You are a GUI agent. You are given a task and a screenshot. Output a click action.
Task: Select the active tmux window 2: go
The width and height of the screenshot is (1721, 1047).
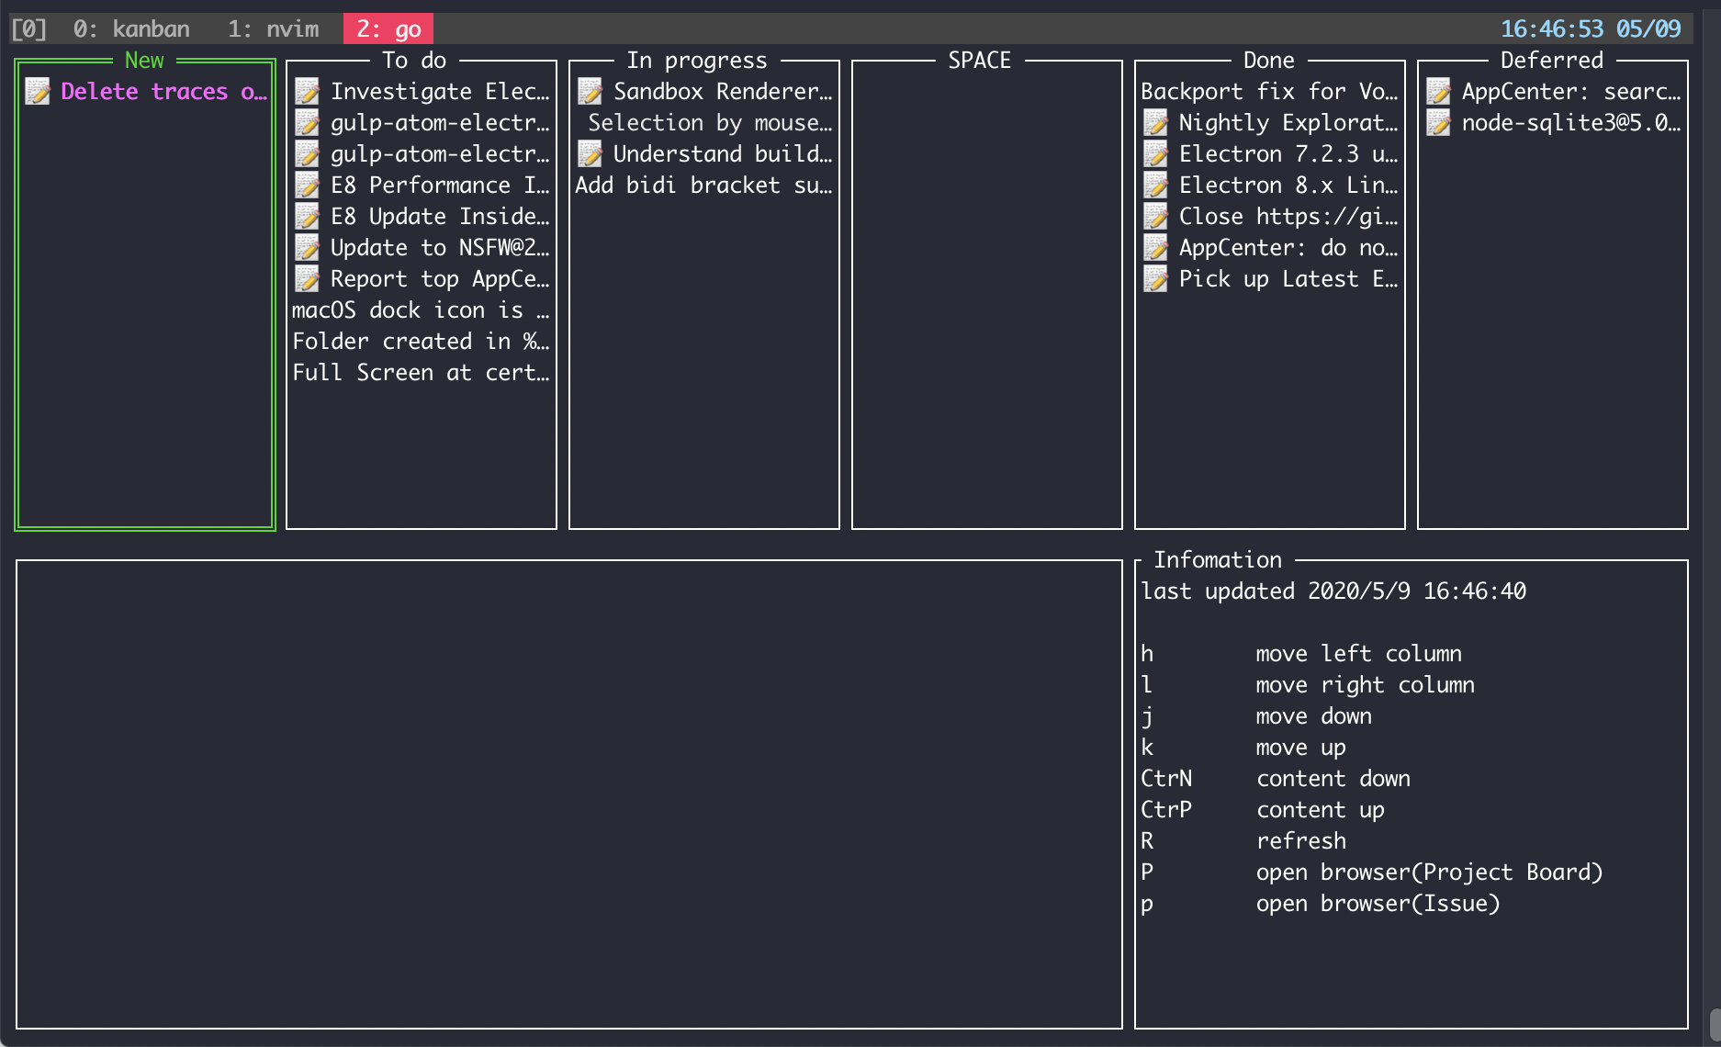388,28
